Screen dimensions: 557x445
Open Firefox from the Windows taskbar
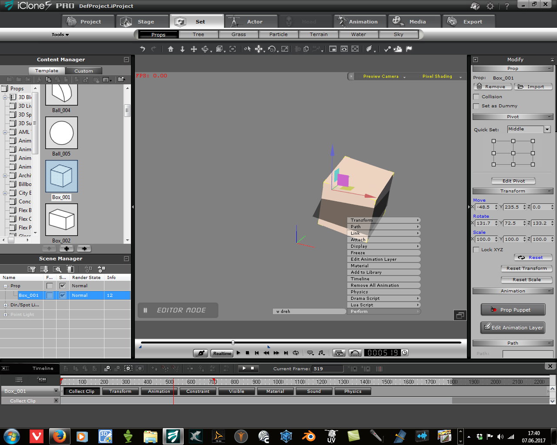pos(60,436)
